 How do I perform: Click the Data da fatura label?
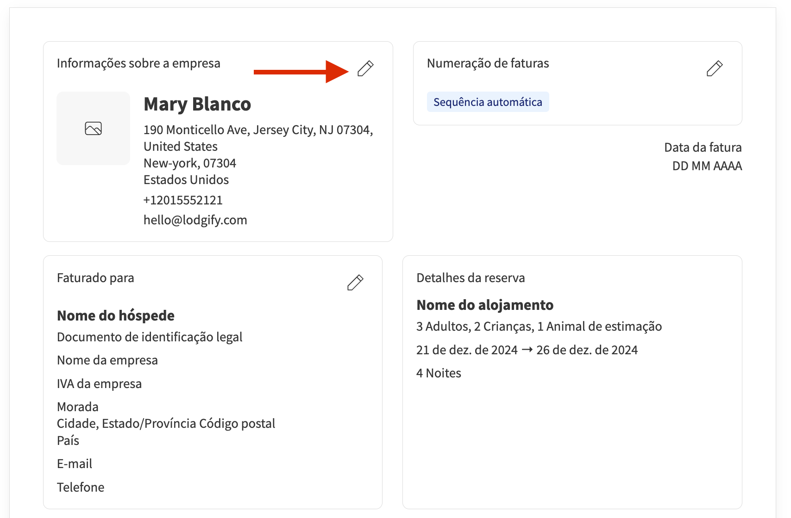tap(703, 148)
